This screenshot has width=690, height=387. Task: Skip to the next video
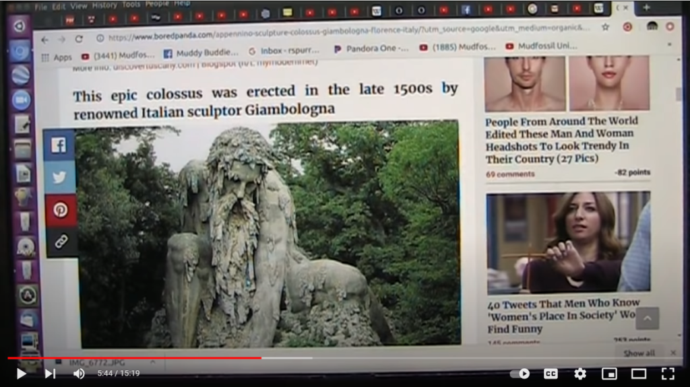50,374
